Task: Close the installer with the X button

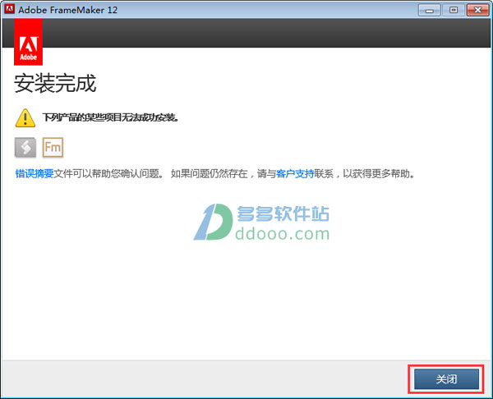Action: [477, 10]
